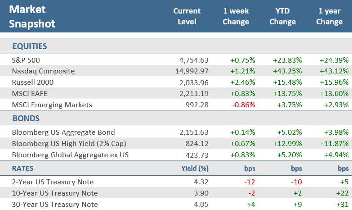Click MSCI EAFE YTD change +13.75%
This screenshot has width=352, height=210.
point(287,94)
